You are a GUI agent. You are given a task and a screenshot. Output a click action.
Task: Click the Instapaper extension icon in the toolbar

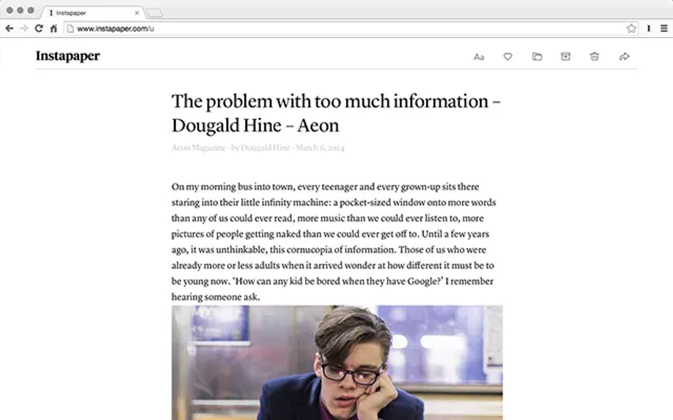click(x=649, y=28)
